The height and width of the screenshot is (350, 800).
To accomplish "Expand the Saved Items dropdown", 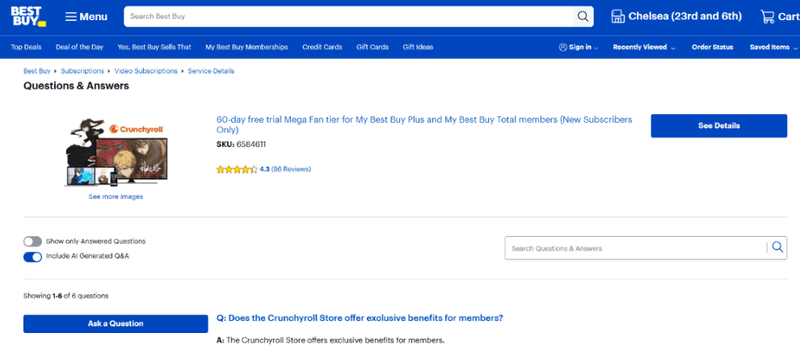I will coord(773,47).
